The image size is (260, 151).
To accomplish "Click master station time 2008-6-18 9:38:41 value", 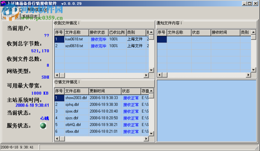I will point(32,105).
